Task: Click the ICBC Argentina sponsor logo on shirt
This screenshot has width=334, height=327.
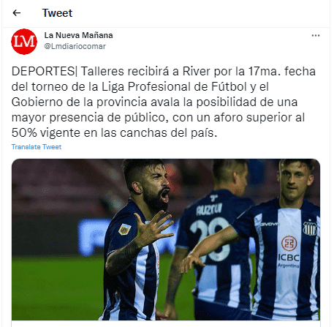Action: (289, 252)
